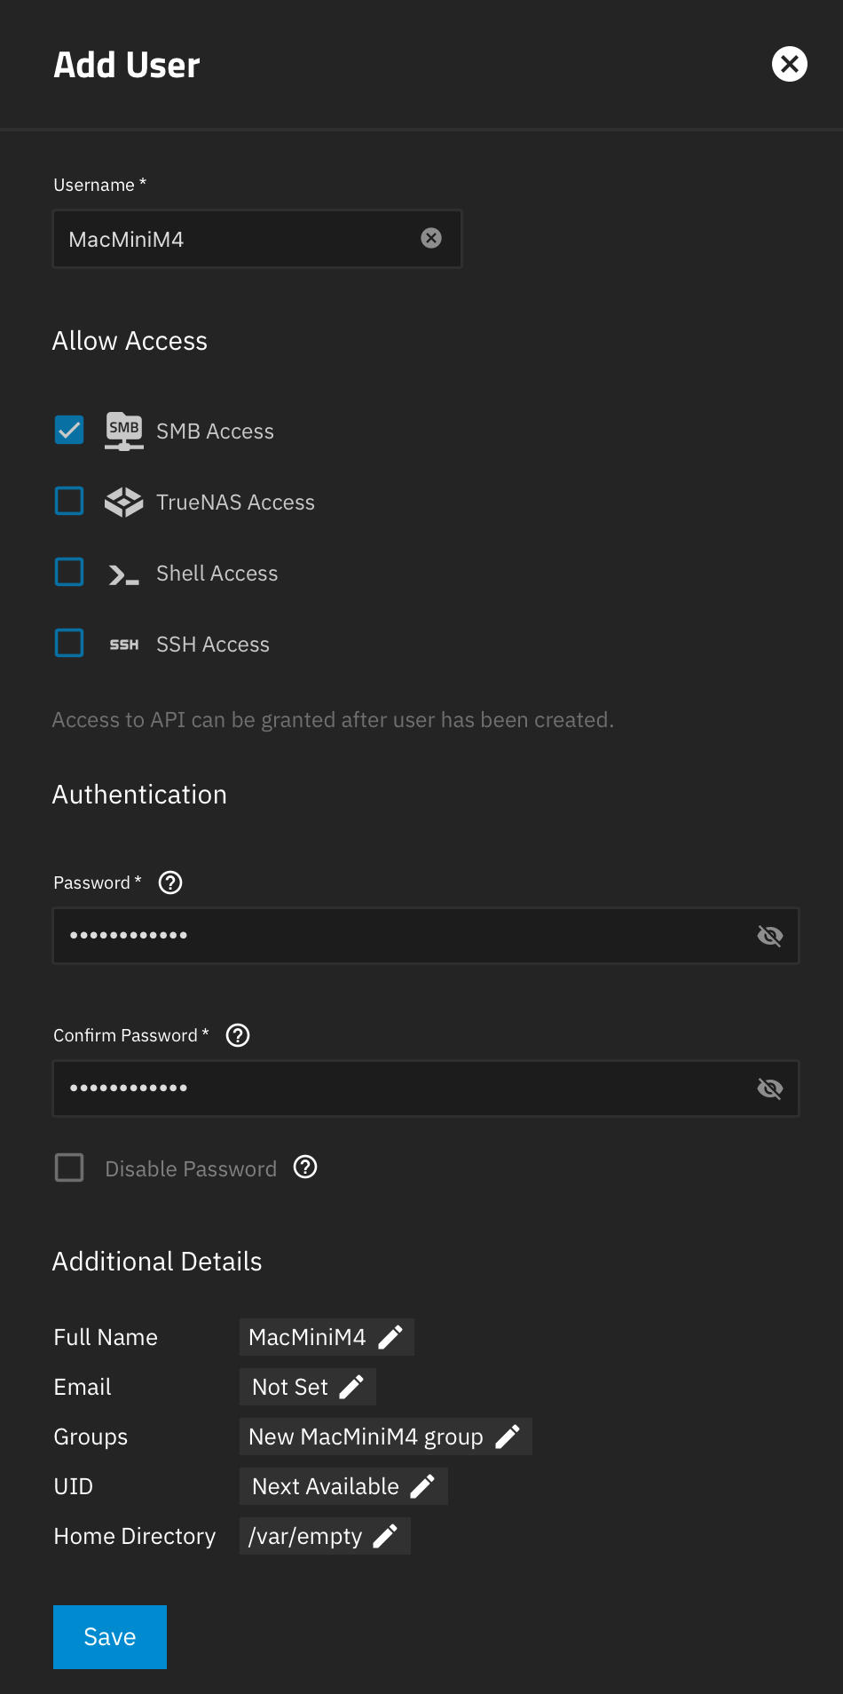Show the Password field contents
This screenshot has height=1694, width=843.
[x=769, y=936]
